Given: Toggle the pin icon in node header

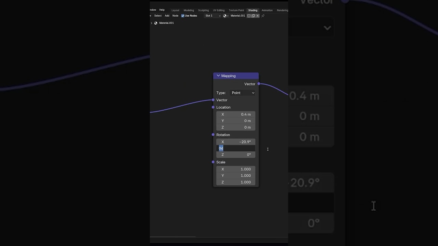Looking at the screenshot, I should point(263,16).
